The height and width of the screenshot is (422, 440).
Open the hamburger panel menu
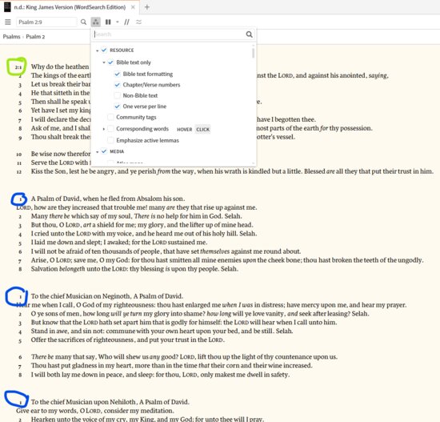pyautogui.click(x=8, y=22)
